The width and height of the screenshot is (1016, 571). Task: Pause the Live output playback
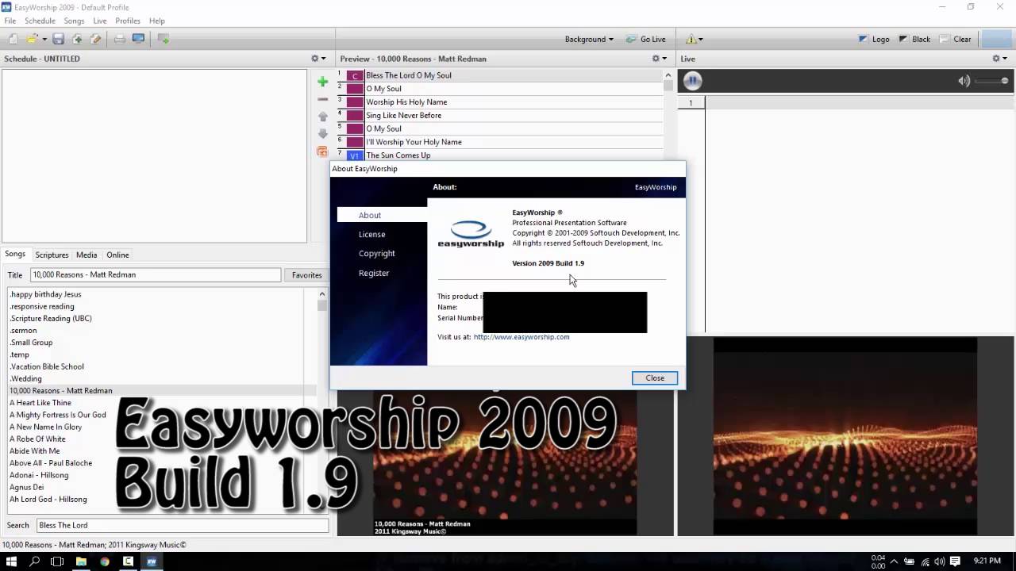[x=692, y=80]
